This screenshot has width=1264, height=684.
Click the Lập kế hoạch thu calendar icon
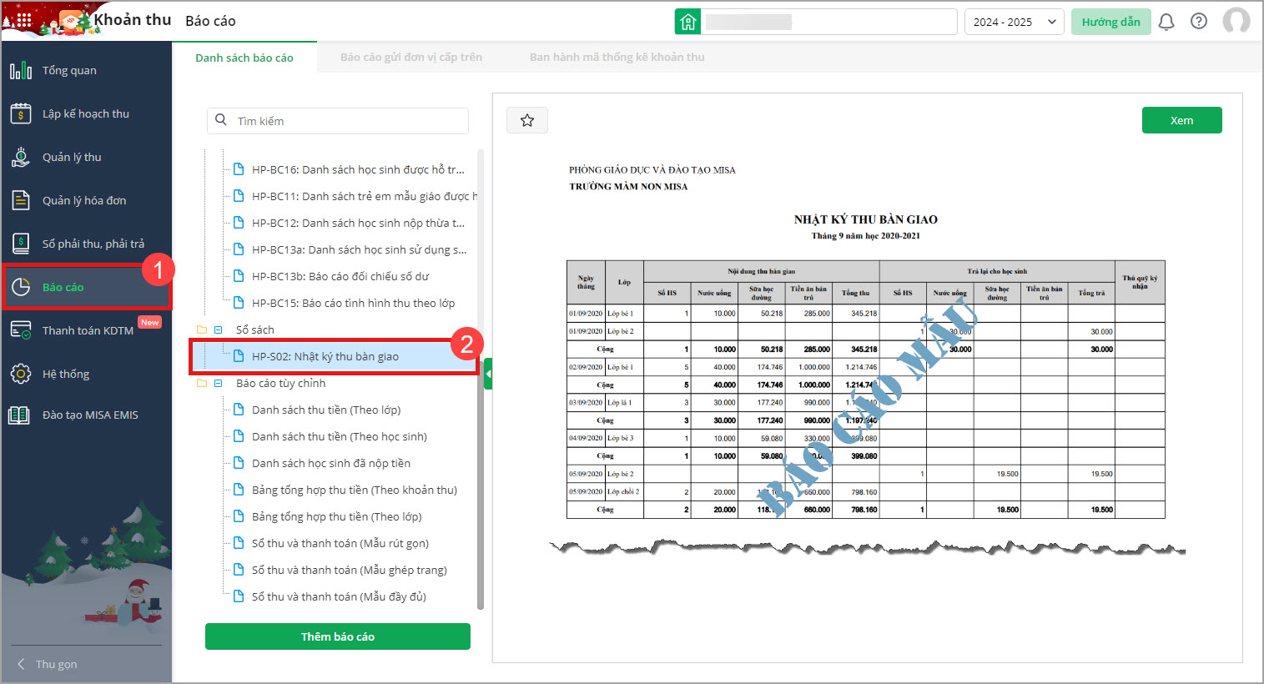21,113
